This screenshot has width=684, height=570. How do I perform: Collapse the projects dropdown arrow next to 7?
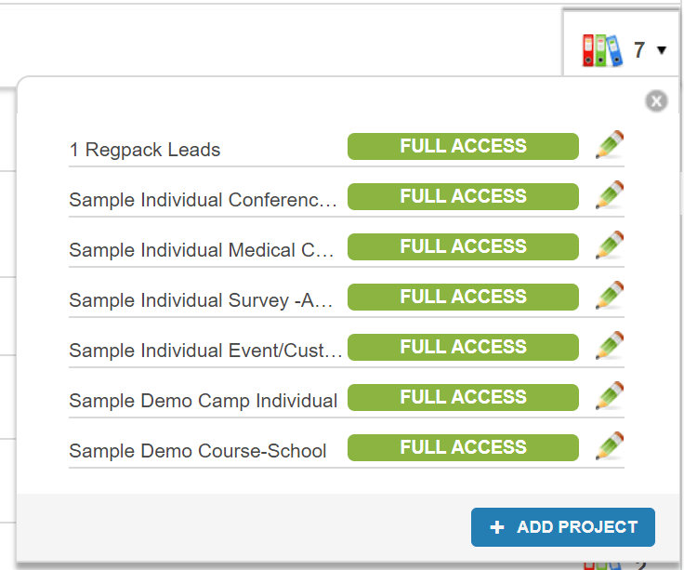pyautogui.click(x=662, y=50)
